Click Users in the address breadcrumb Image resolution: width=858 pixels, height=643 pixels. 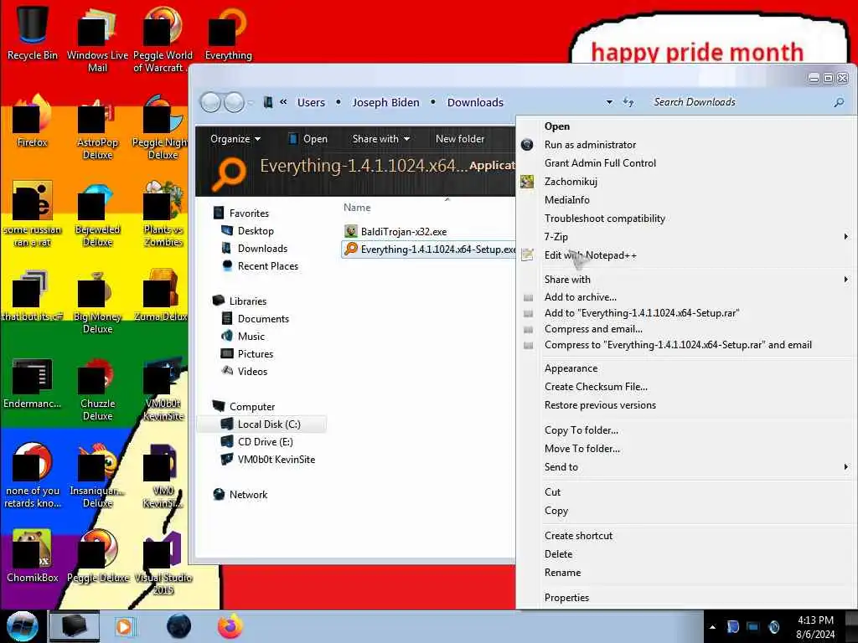pos(311,102)
